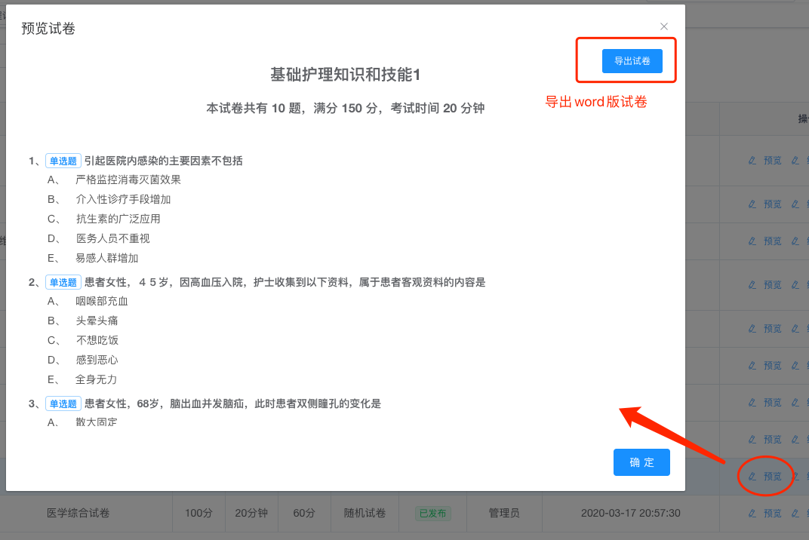The height and width of the screenshot is (540, 809).
Task: Click the second pencil icon in the 医学综合试卷 row
Action: click(x=795, y=513)
